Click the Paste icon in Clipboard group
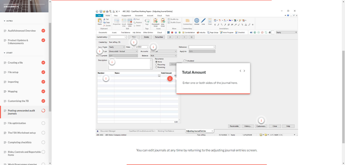This screenshot has height=165, width=345. [100, 21]
